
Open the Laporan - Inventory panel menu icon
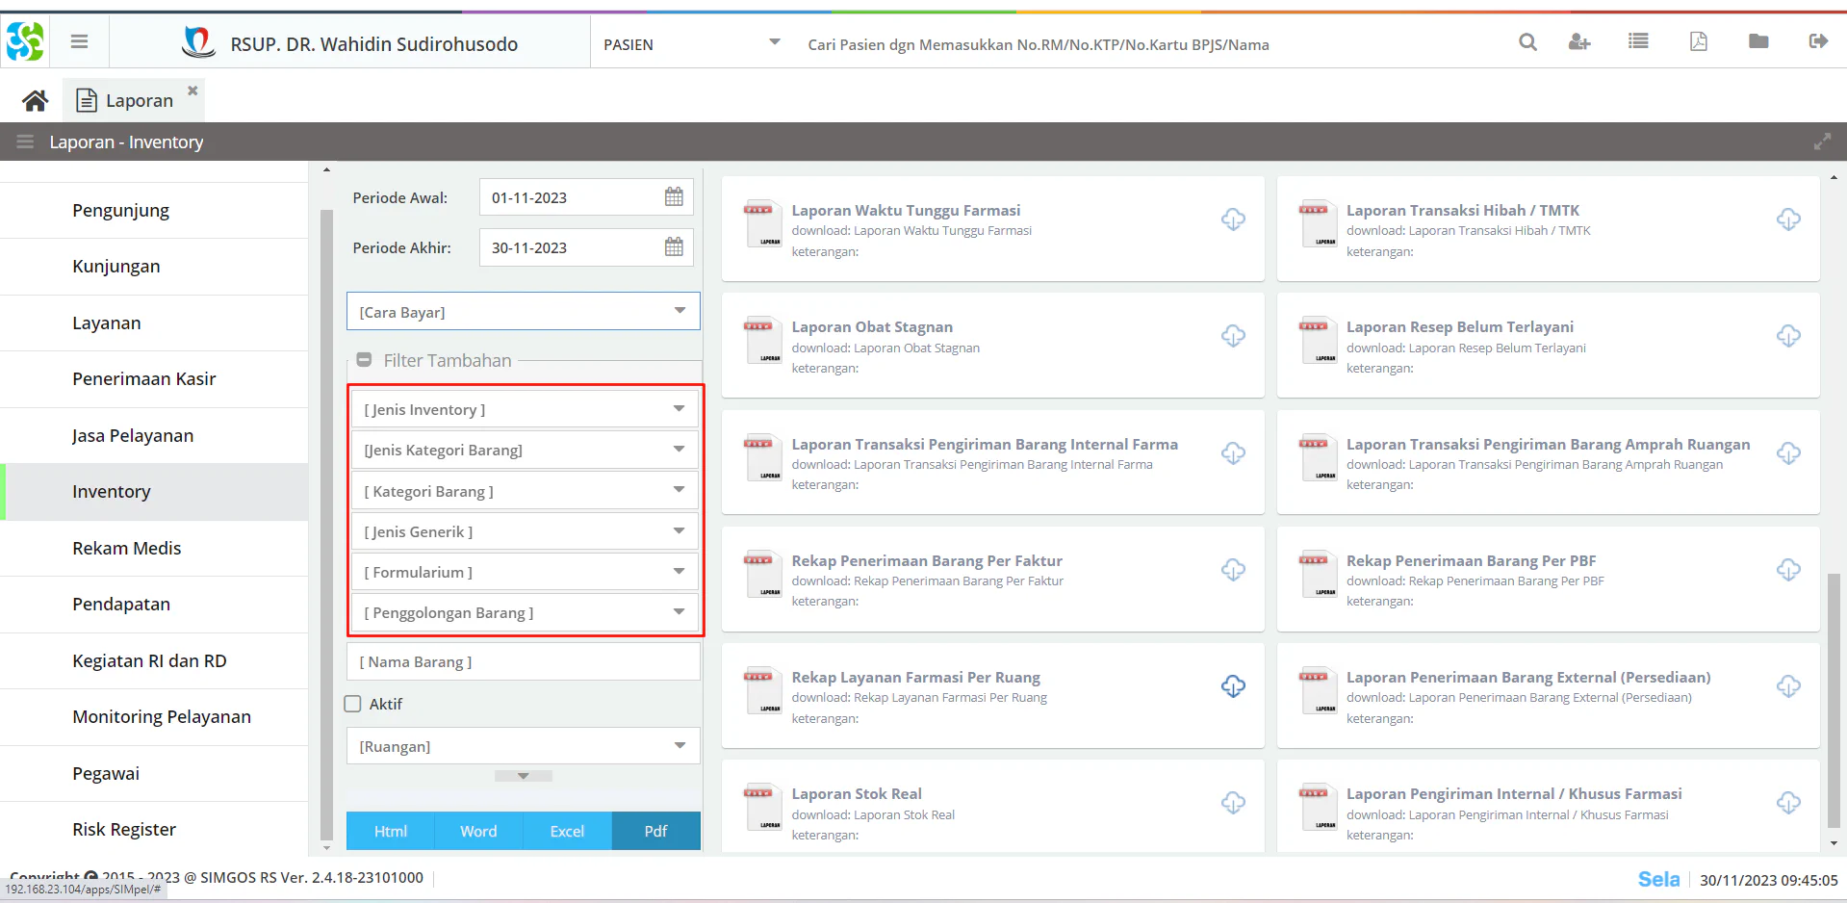pyautogui.click(x=25, y=142)
